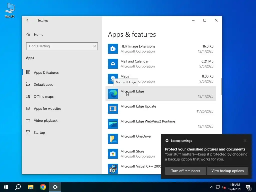256x192 pixels.
Task: Click the Microsoft Edge Update icon
Action: coord(113,109)
